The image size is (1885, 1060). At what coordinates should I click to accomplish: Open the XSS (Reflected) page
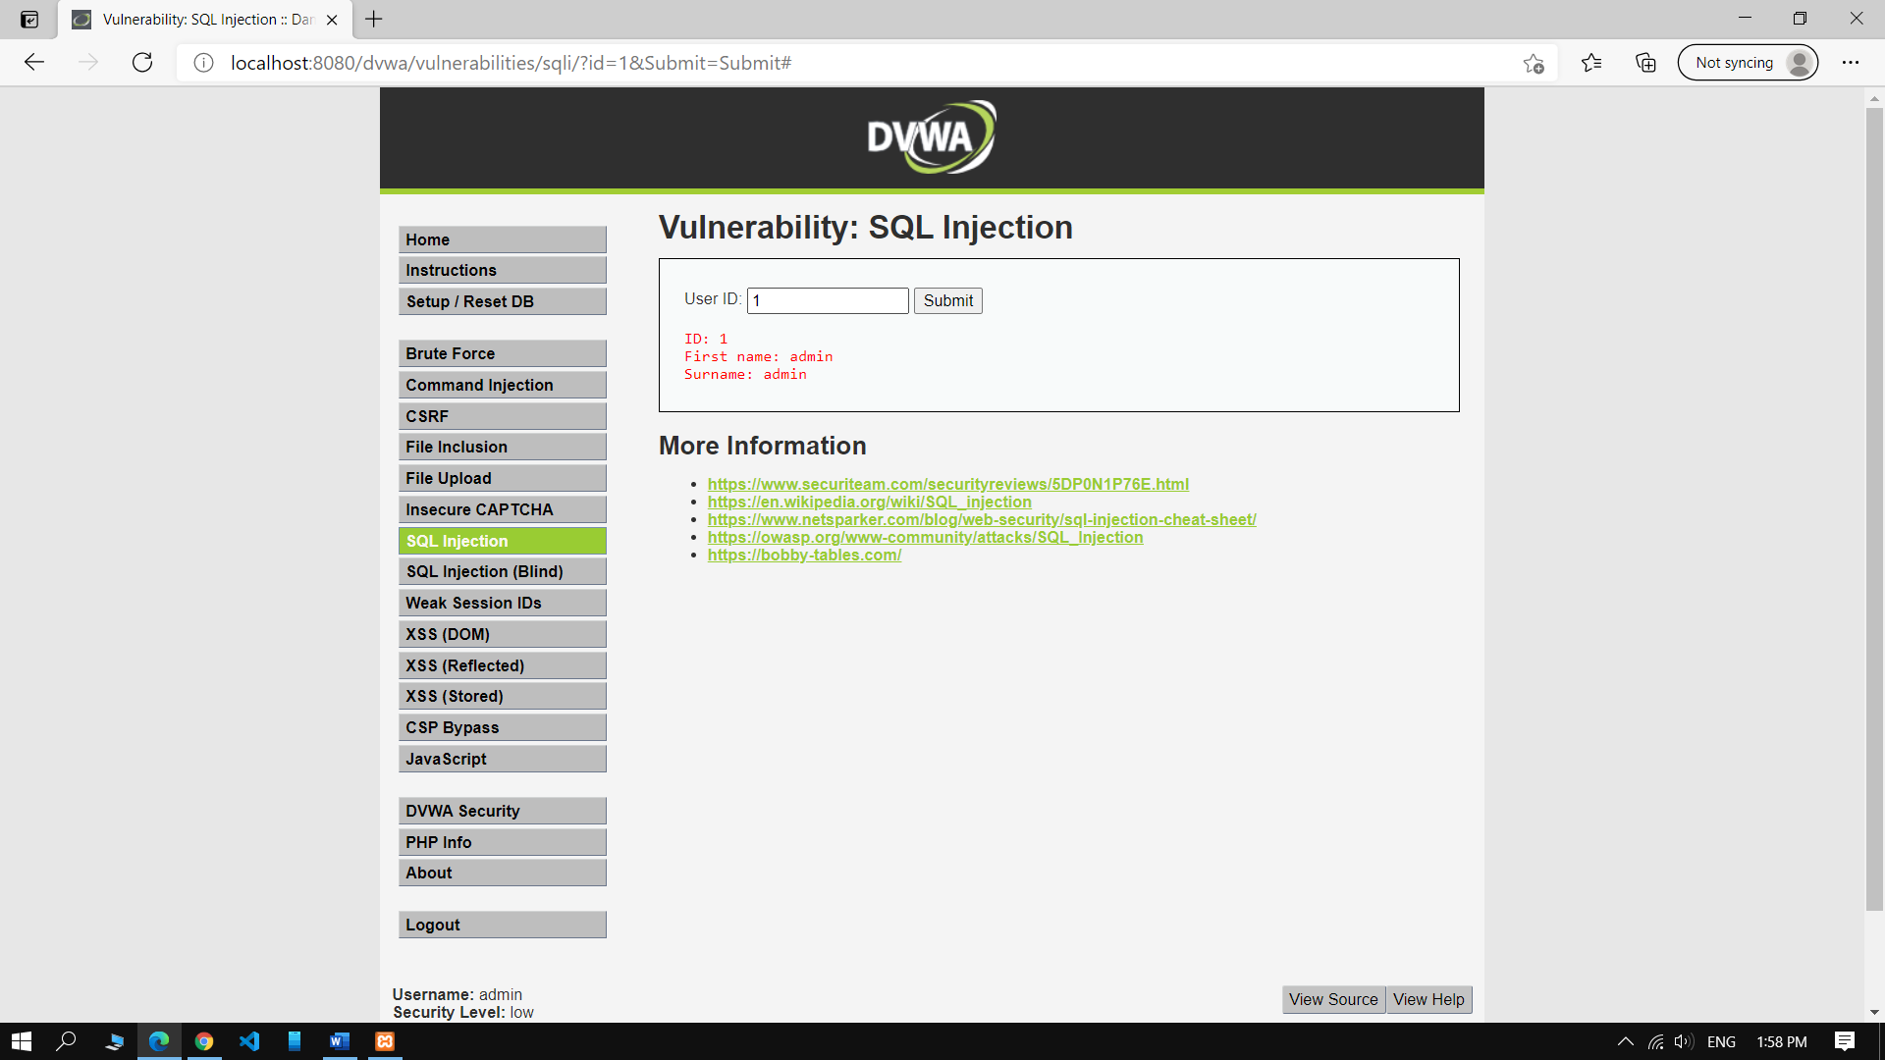coord(503,665)
